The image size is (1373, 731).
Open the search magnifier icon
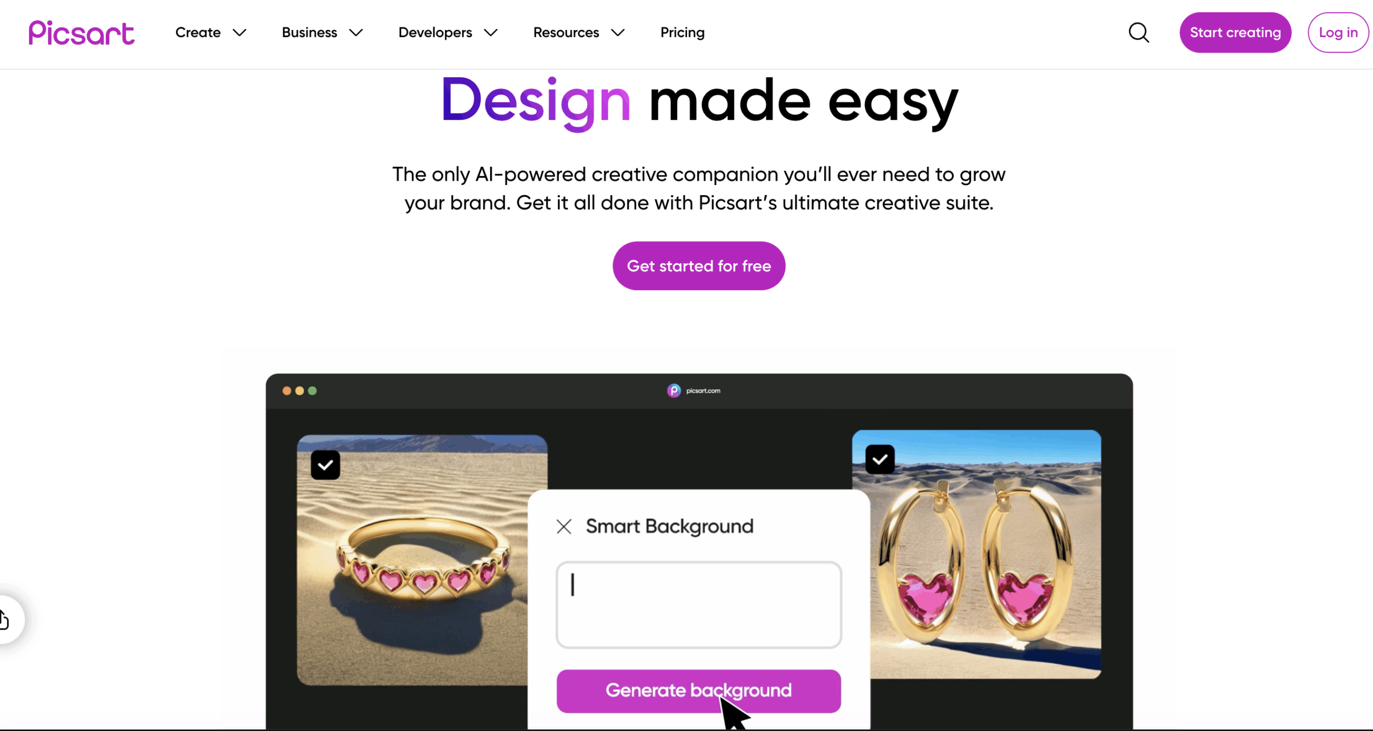click(x=1139, y=33)
